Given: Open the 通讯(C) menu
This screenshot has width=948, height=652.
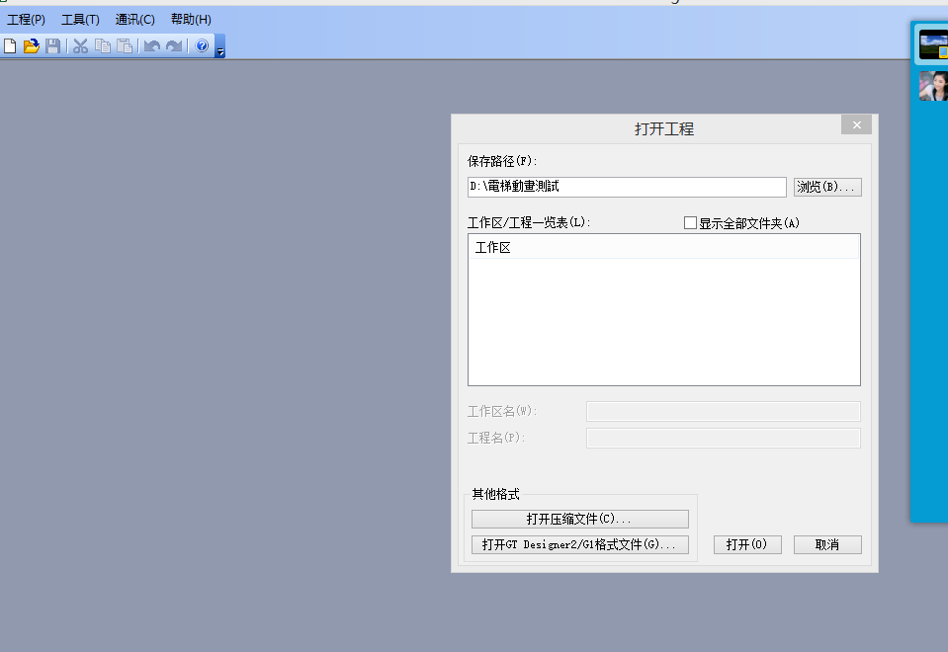Looking at the screenshot, I should (x=134, y=20).
